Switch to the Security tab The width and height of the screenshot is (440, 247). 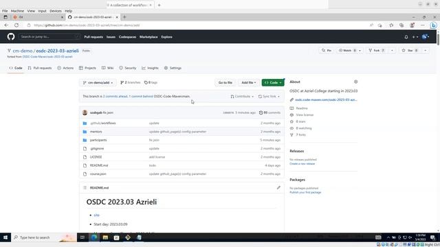(128, 68)
